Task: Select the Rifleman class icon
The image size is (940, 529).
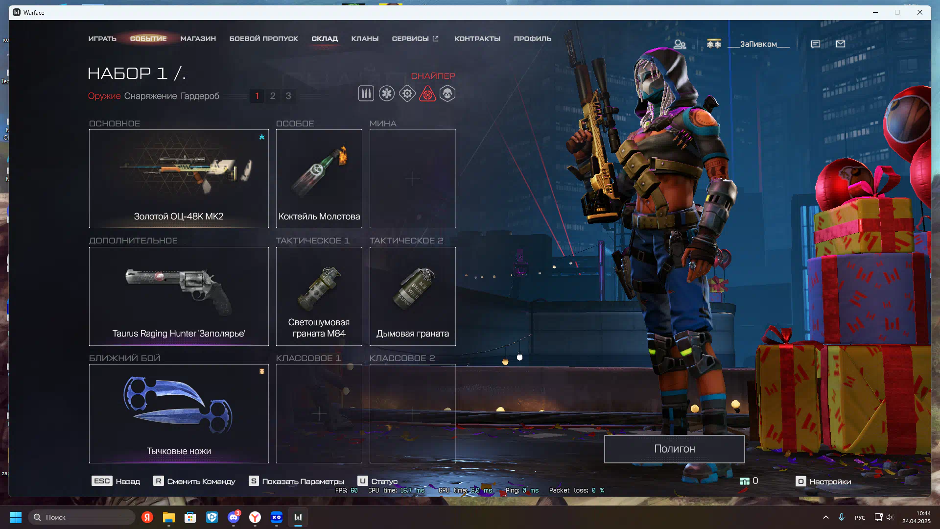Action: coord(366,94)
